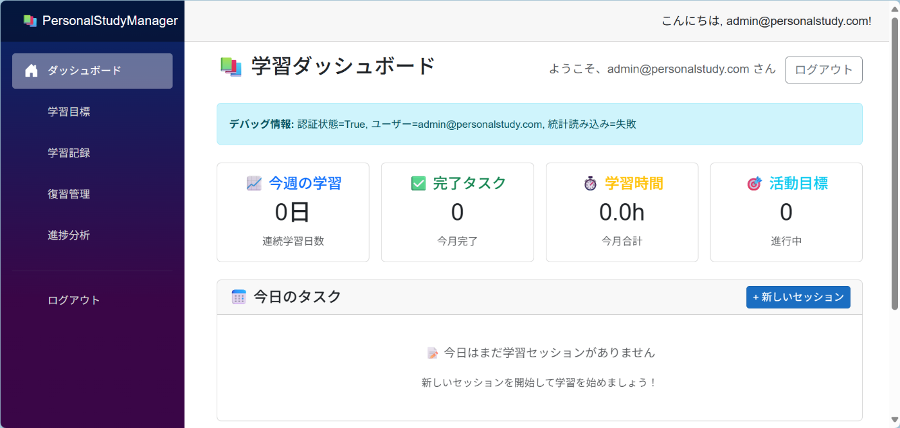
Task: Click the chart icon beside 今週の学習
Action: coord(254,184)
